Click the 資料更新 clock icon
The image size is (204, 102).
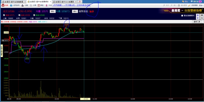(179, 5)
